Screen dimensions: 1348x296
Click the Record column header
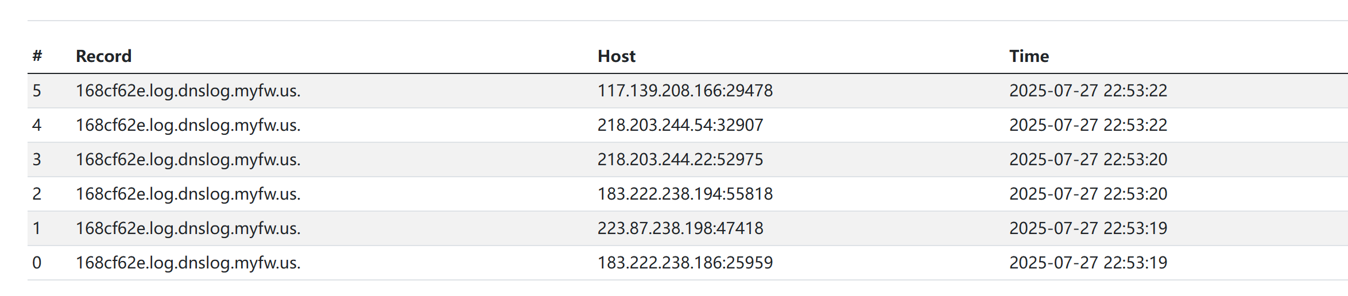click(x=103, y=56)
